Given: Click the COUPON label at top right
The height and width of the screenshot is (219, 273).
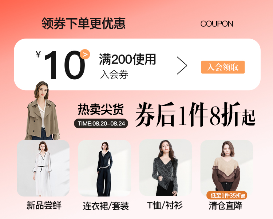Looking at the screenshot, I should point(217,24).
